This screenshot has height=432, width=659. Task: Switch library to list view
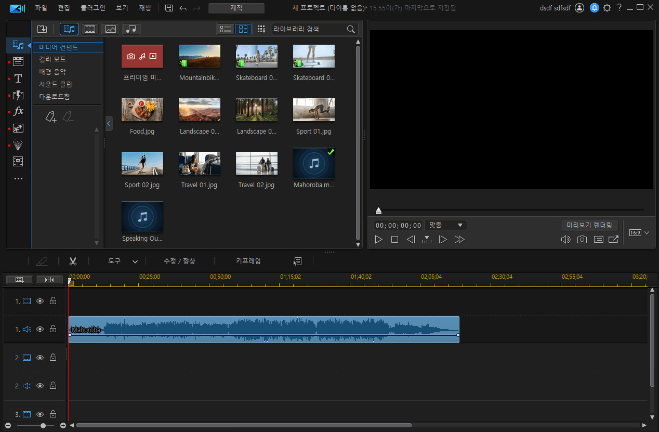[226, 29]
